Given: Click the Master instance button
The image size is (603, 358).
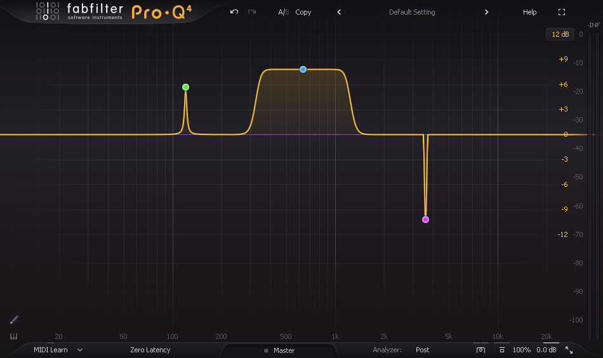Looking at the screenshot, I should 279,350.
